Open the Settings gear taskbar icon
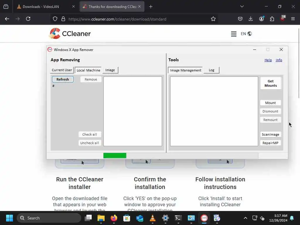The width and height of the screenshot is (300, 225). 166,218
